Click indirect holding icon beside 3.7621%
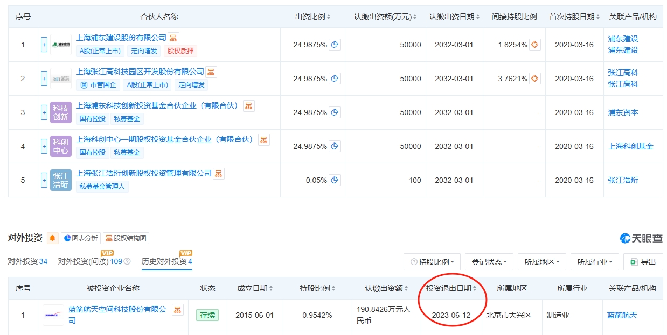Image resolution: width=667 pixels, height=335 pixels. coord(535,79)
